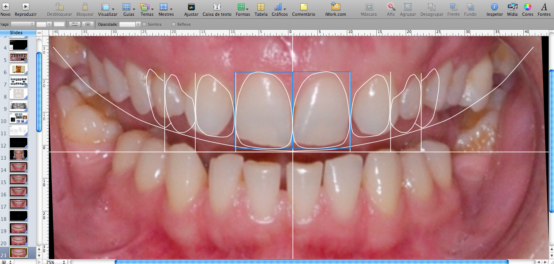Enable the Sombra checkbox
The image size is (554, 264).
pos(144,24)
